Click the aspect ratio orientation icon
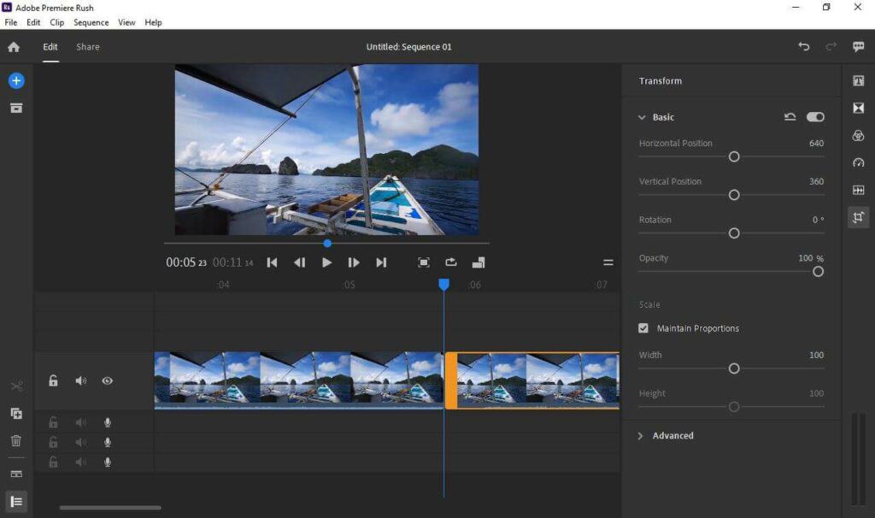 point(479,262)
